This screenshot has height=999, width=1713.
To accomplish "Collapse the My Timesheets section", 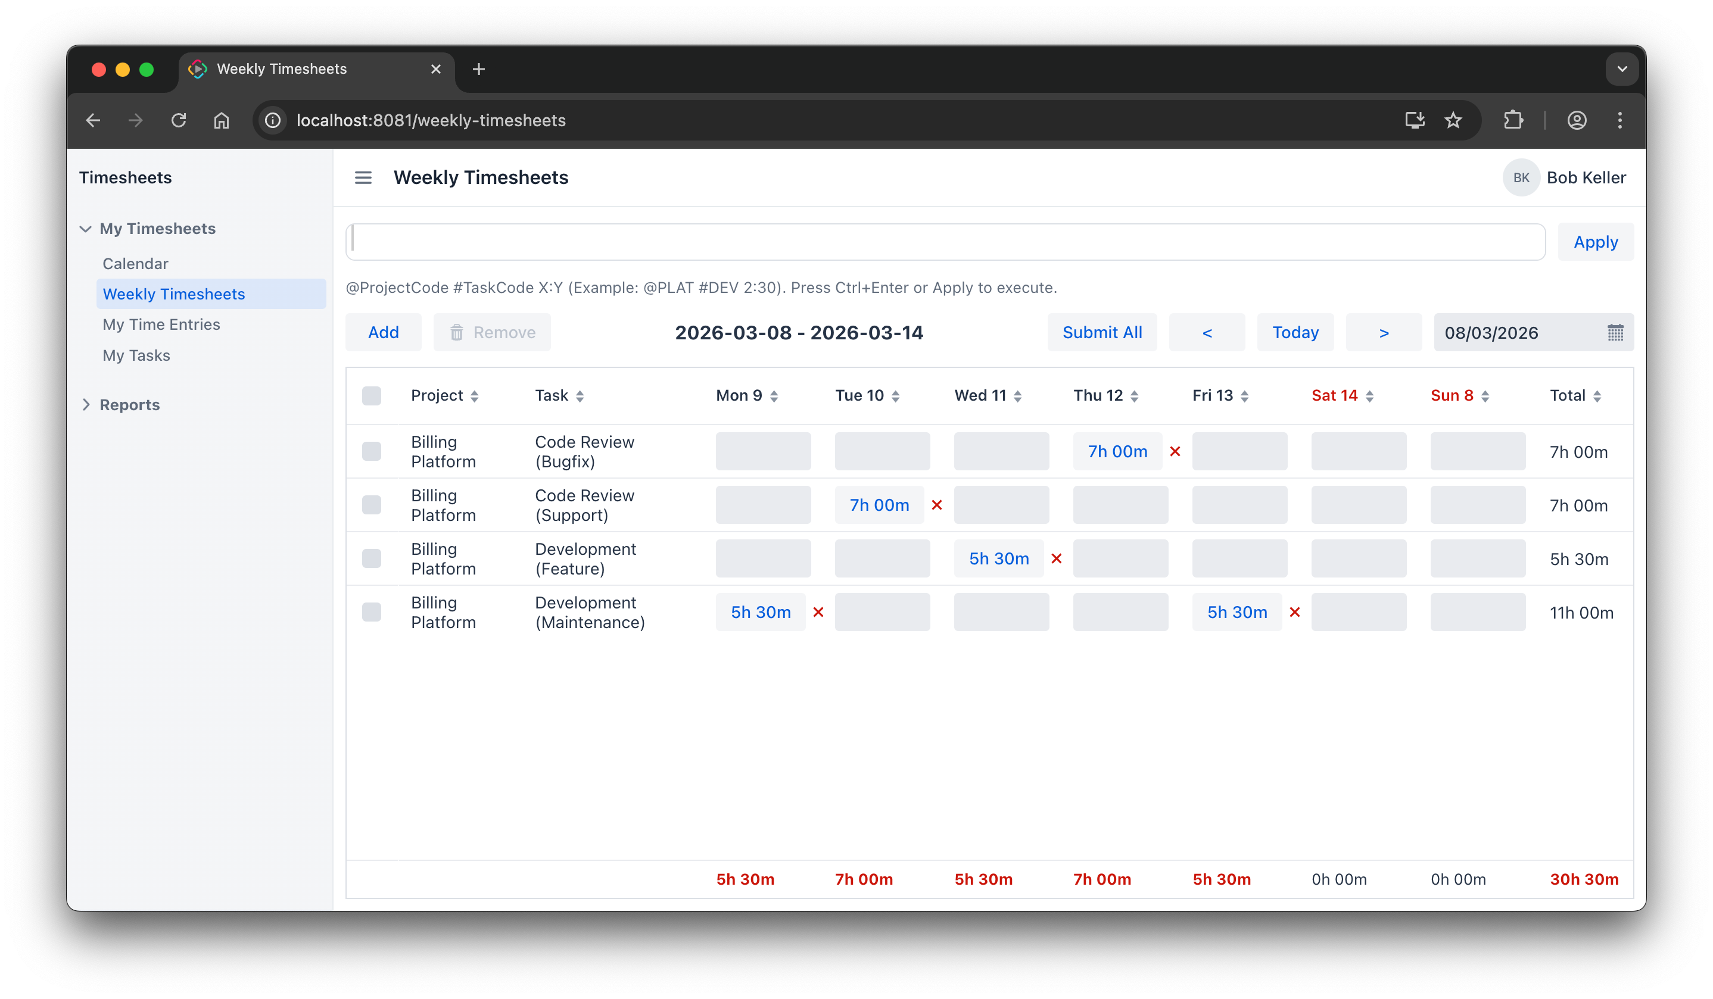I will pyautogui.click(x=86, y=229).
